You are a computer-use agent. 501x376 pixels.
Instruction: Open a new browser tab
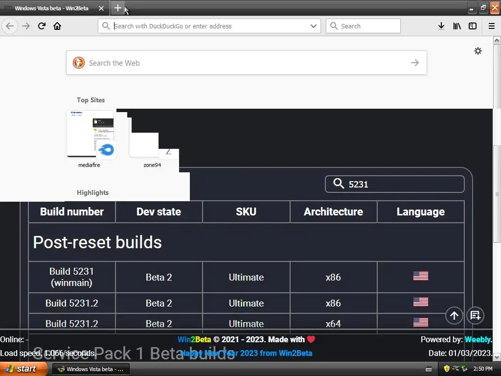coord(117,8)
